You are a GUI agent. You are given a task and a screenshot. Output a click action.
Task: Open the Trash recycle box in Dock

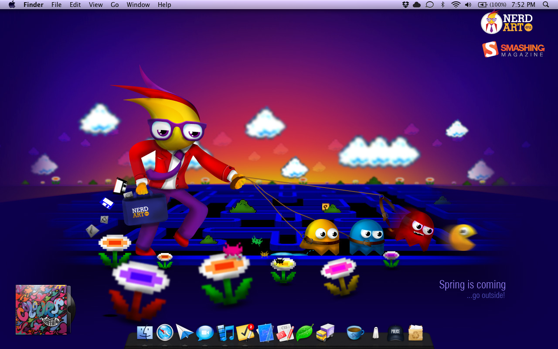pos(415,332)
